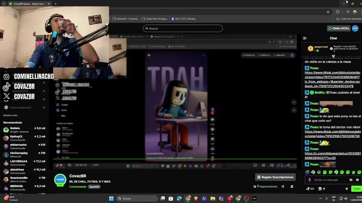This screenshot has height=203, width=362.
Task: Close the CovazBR Stream tab
Action: 49,4
